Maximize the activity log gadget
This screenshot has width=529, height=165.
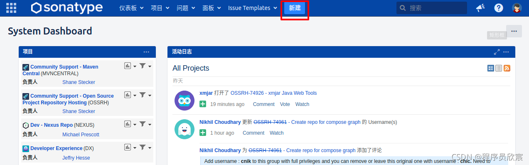(497, 52)
